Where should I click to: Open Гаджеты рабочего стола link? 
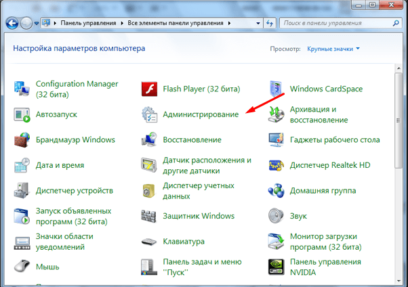click(x=335, y=140)
